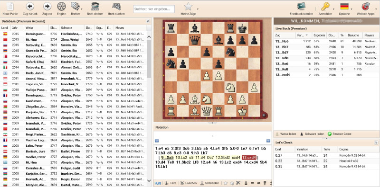380x187 pixels.
Task: Click the Moves column header
Action: (130, 28)
